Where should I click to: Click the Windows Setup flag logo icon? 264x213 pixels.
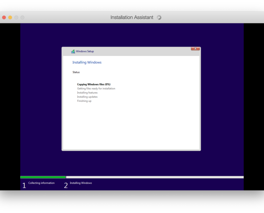click(73, 51)
